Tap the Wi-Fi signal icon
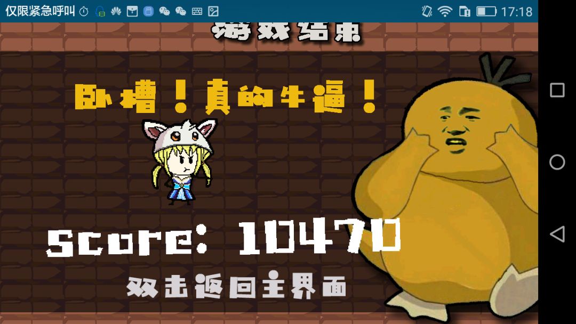576x324 pixels. click(x=445, y=11)
